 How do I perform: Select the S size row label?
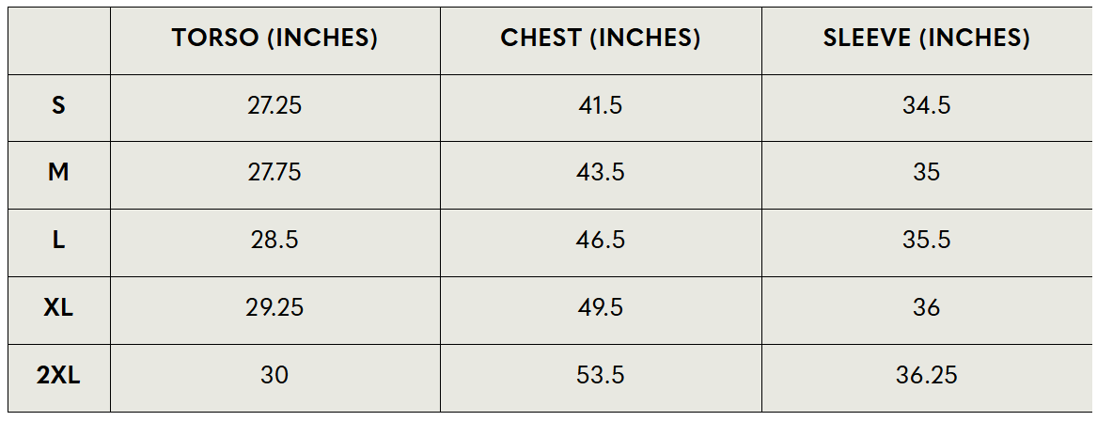58,105
